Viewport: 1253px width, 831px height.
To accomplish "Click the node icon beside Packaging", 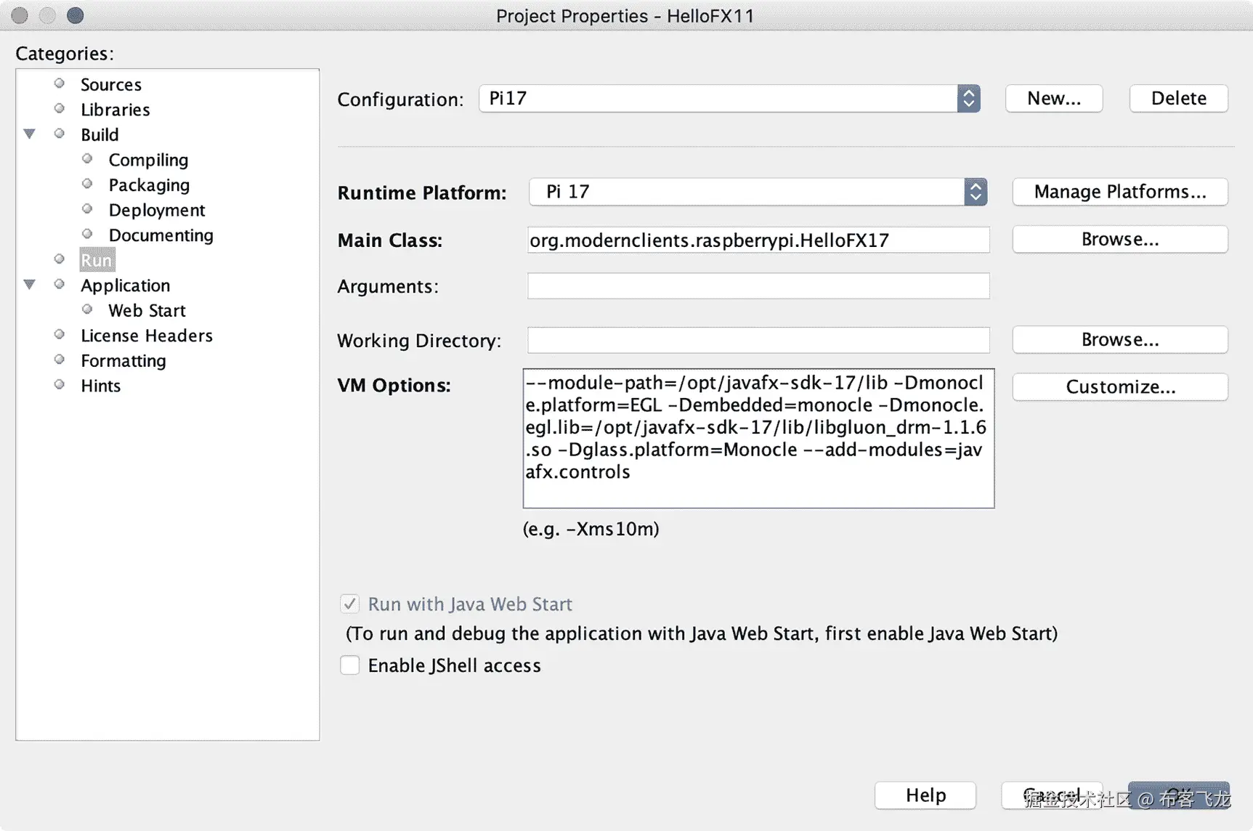I will (x=87, y=184).
